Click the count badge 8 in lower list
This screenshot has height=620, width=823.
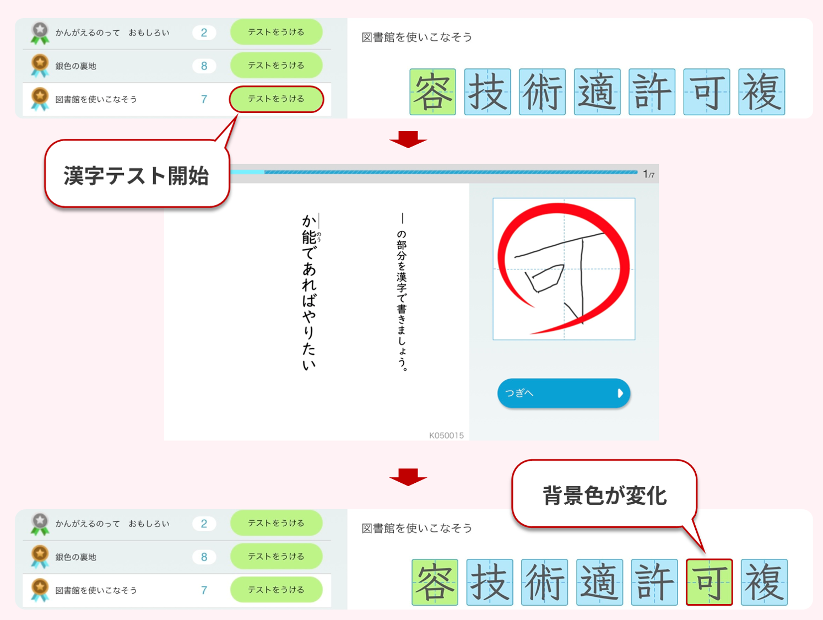[204, 557]
